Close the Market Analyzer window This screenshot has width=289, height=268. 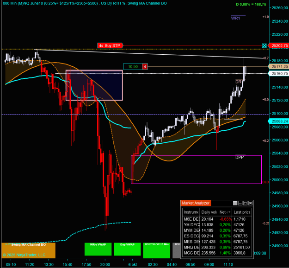251,203
